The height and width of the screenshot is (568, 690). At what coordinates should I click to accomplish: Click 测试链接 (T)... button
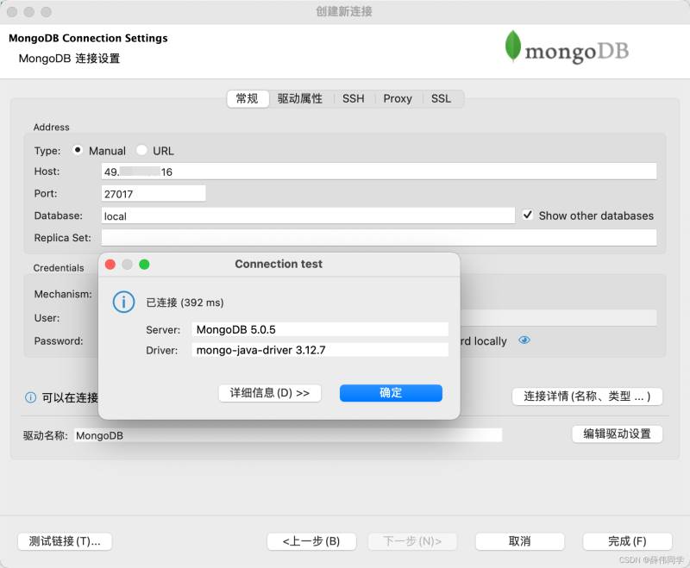pos(65,541)
